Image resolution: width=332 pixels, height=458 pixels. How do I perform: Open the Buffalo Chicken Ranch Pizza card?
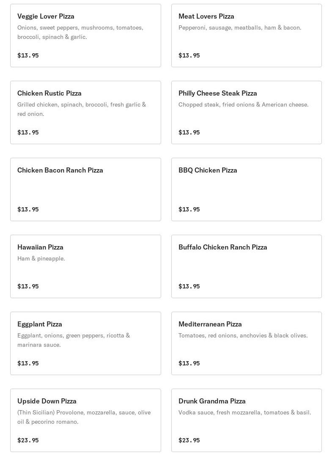click(x=246, y=266)
